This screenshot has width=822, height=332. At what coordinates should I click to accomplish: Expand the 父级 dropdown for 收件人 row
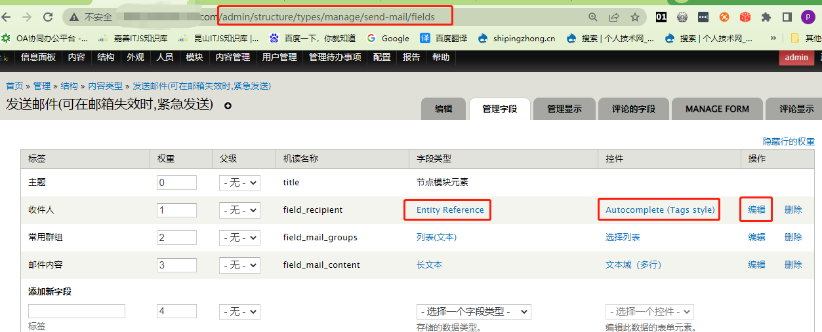239,210
